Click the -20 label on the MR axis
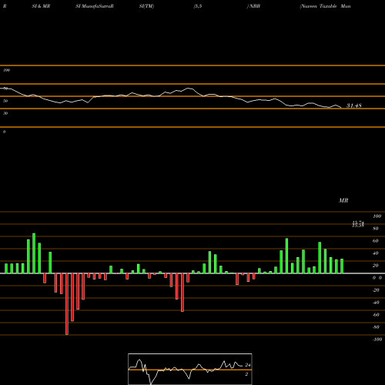Image resolution: width=385 pixels, height=385 pixels. coord(376,290)
